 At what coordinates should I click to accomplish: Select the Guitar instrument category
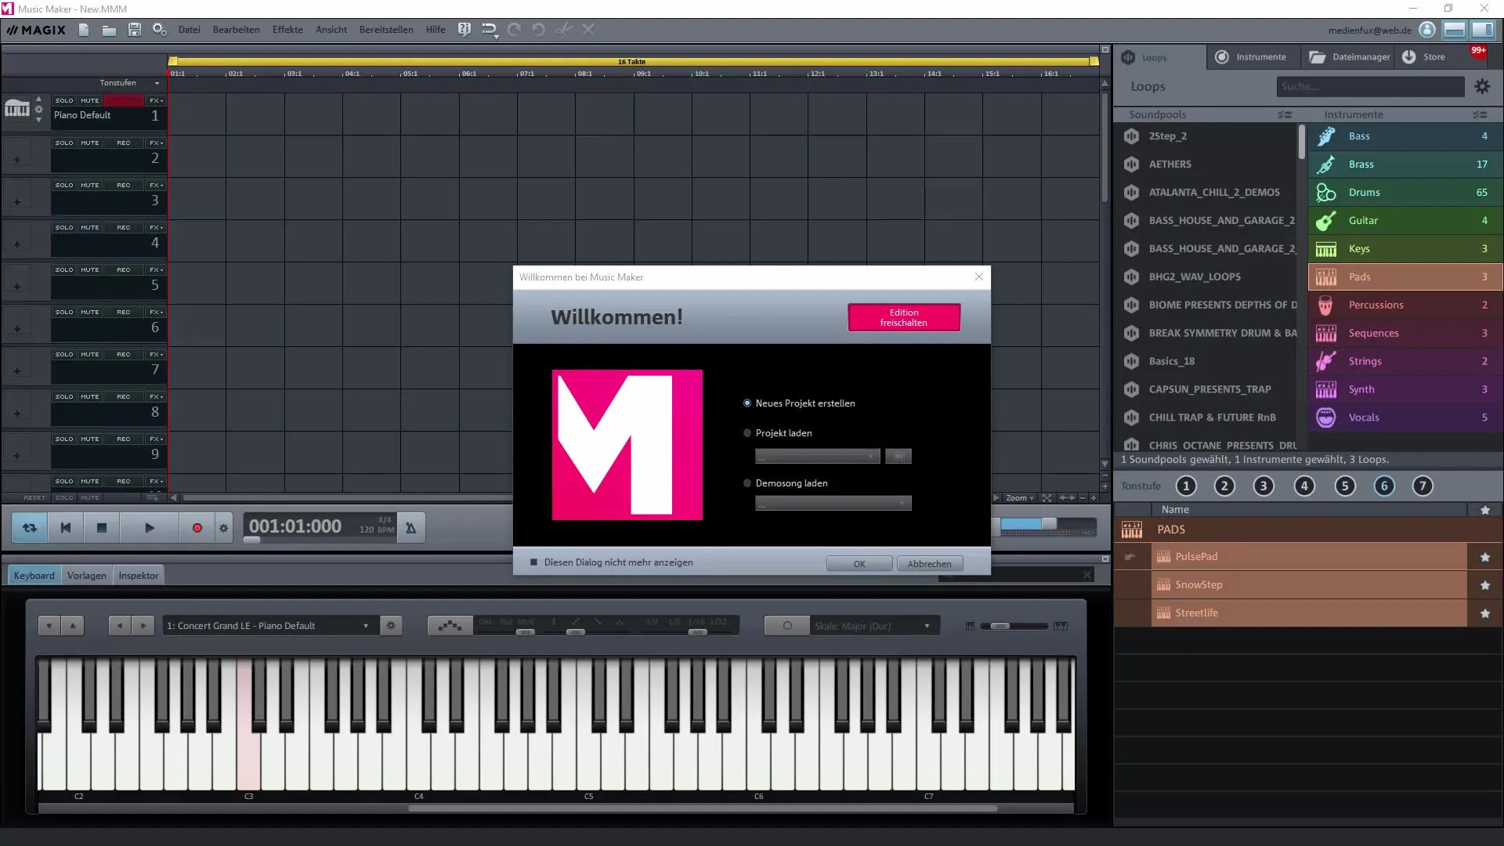point(1405,221)
